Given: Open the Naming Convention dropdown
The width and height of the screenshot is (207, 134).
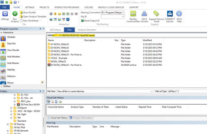Looking at the screenshot, I should pyautogui.click(x=123, y=12).
